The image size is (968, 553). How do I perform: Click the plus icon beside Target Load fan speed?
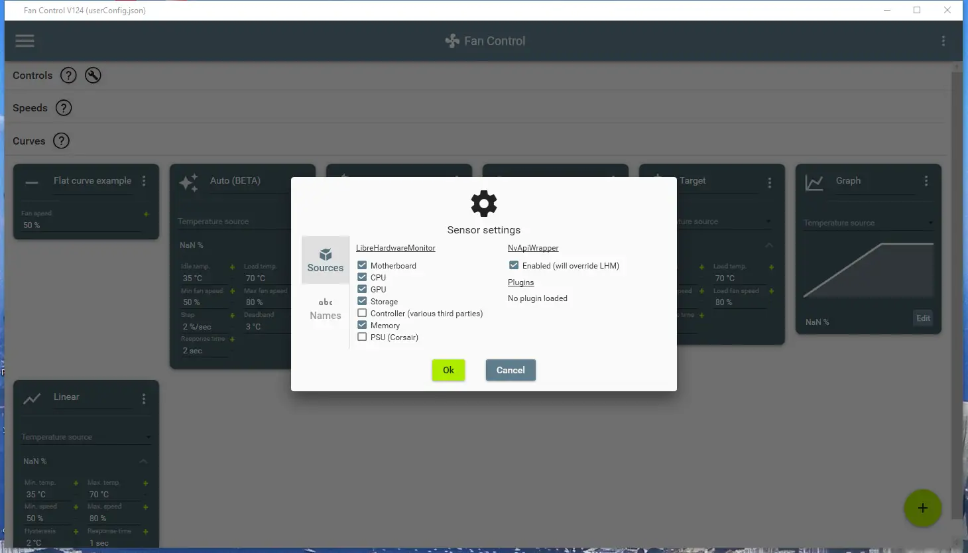tap(771, 291)
